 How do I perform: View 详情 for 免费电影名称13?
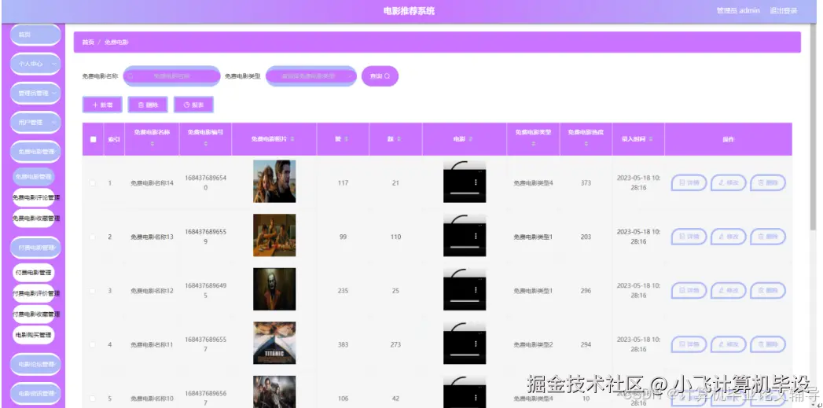689,237
